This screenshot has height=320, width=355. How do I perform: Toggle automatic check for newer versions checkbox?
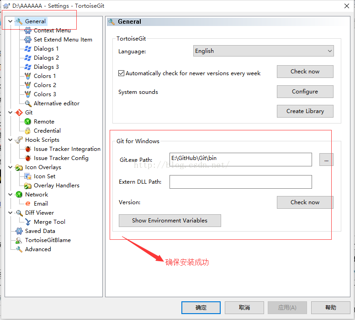[121, 73]
